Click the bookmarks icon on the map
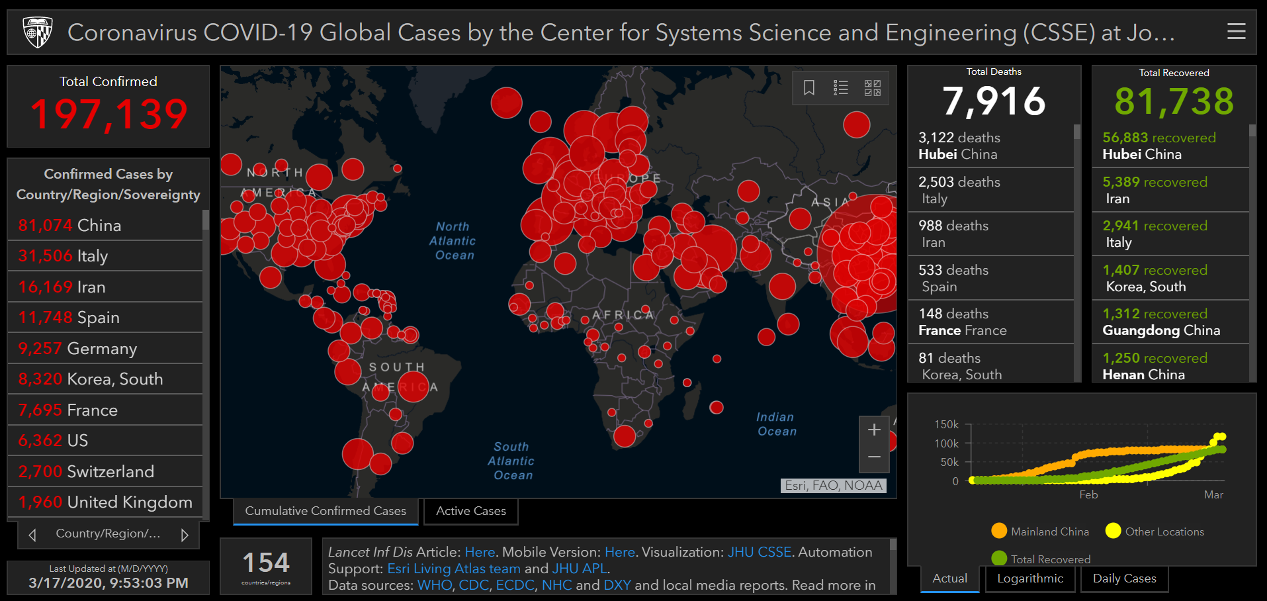The image size is (1267, 601). 808,88
